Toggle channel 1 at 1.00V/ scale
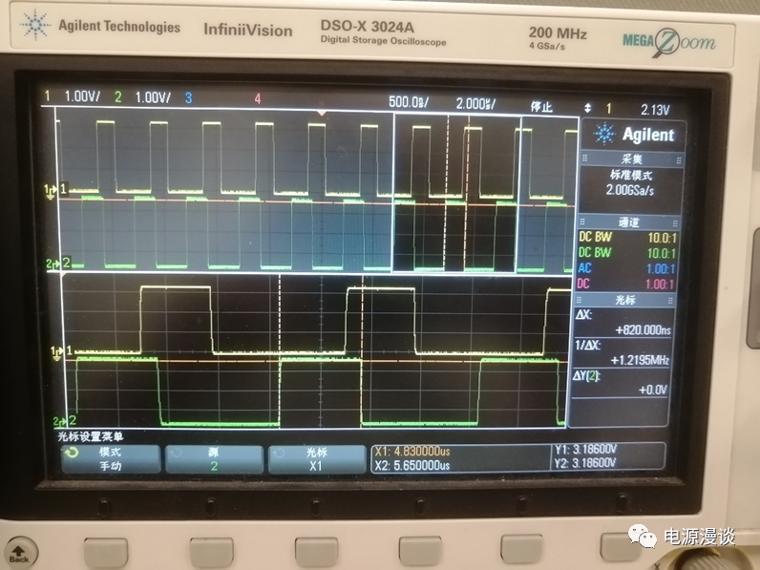The image size is (760, 570). [x=73, y=97]
